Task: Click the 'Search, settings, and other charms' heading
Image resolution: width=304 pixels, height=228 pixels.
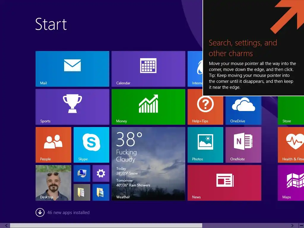Action: [x=243, y=48]
